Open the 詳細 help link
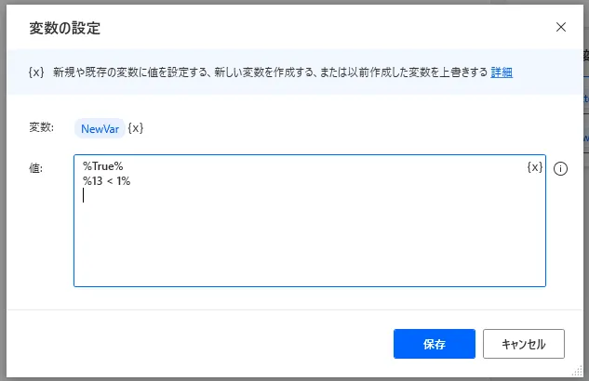589x381 pixels. (502, 72)
